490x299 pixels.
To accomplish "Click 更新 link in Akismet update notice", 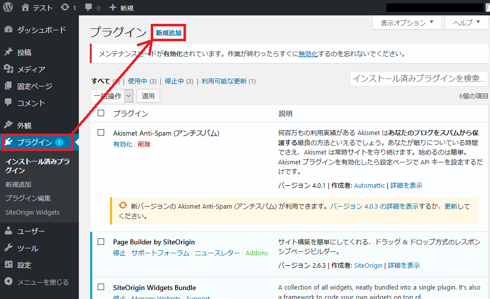I will (451, 206).
